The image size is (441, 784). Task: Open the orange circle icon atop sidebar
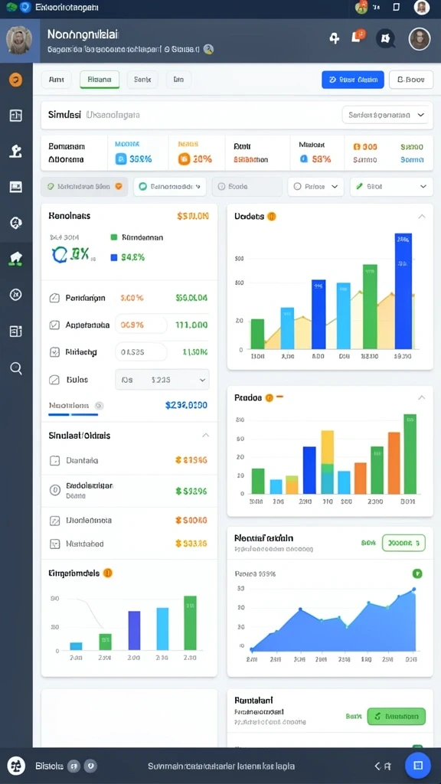pos(16,80)
